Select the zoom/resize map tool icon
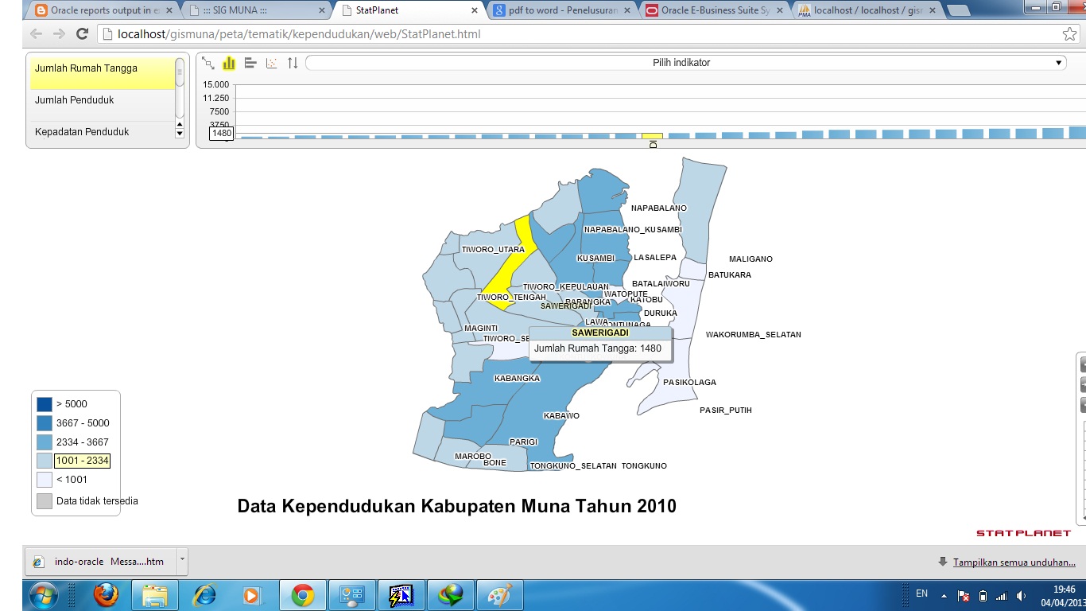Screen dimensions: 1086x611 click(x=208, y=63)
